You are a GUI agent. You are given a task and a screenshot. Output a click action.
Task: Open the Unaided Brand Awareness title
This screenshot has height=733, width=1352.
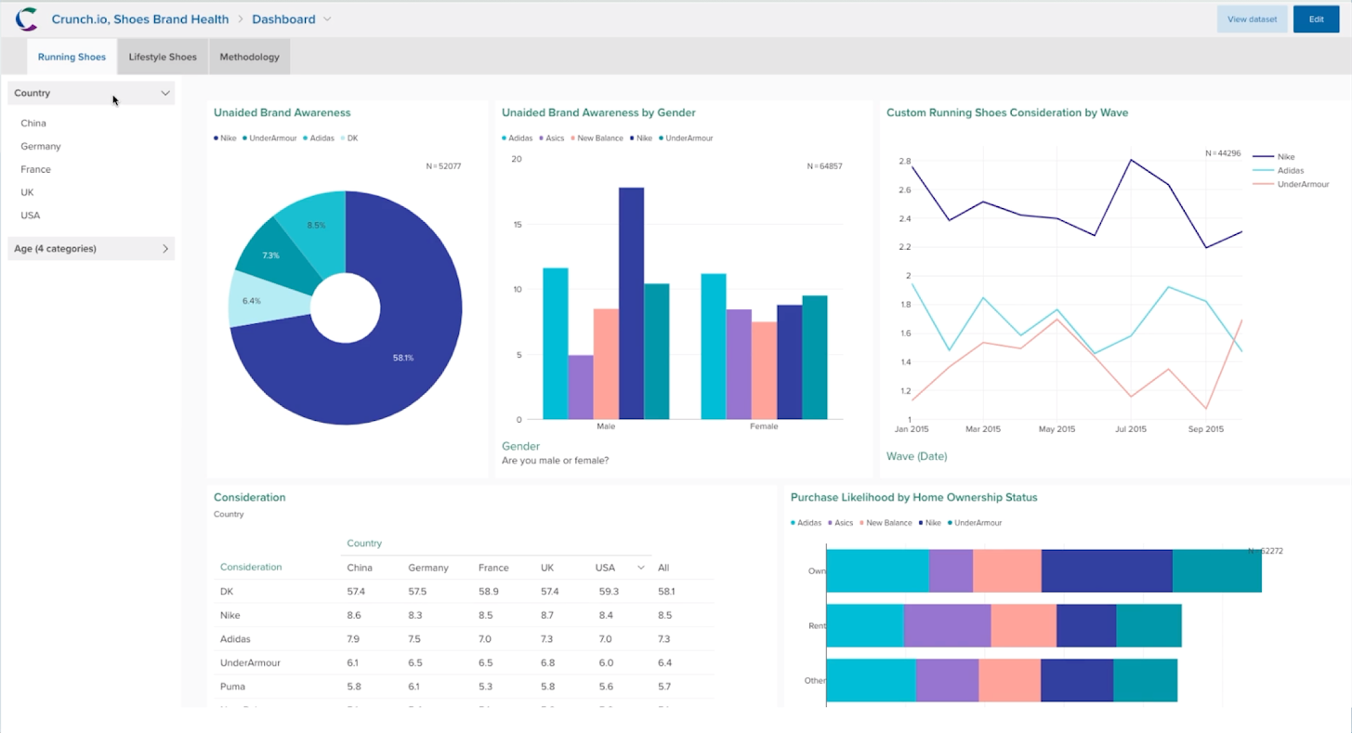tap(282, 112)
